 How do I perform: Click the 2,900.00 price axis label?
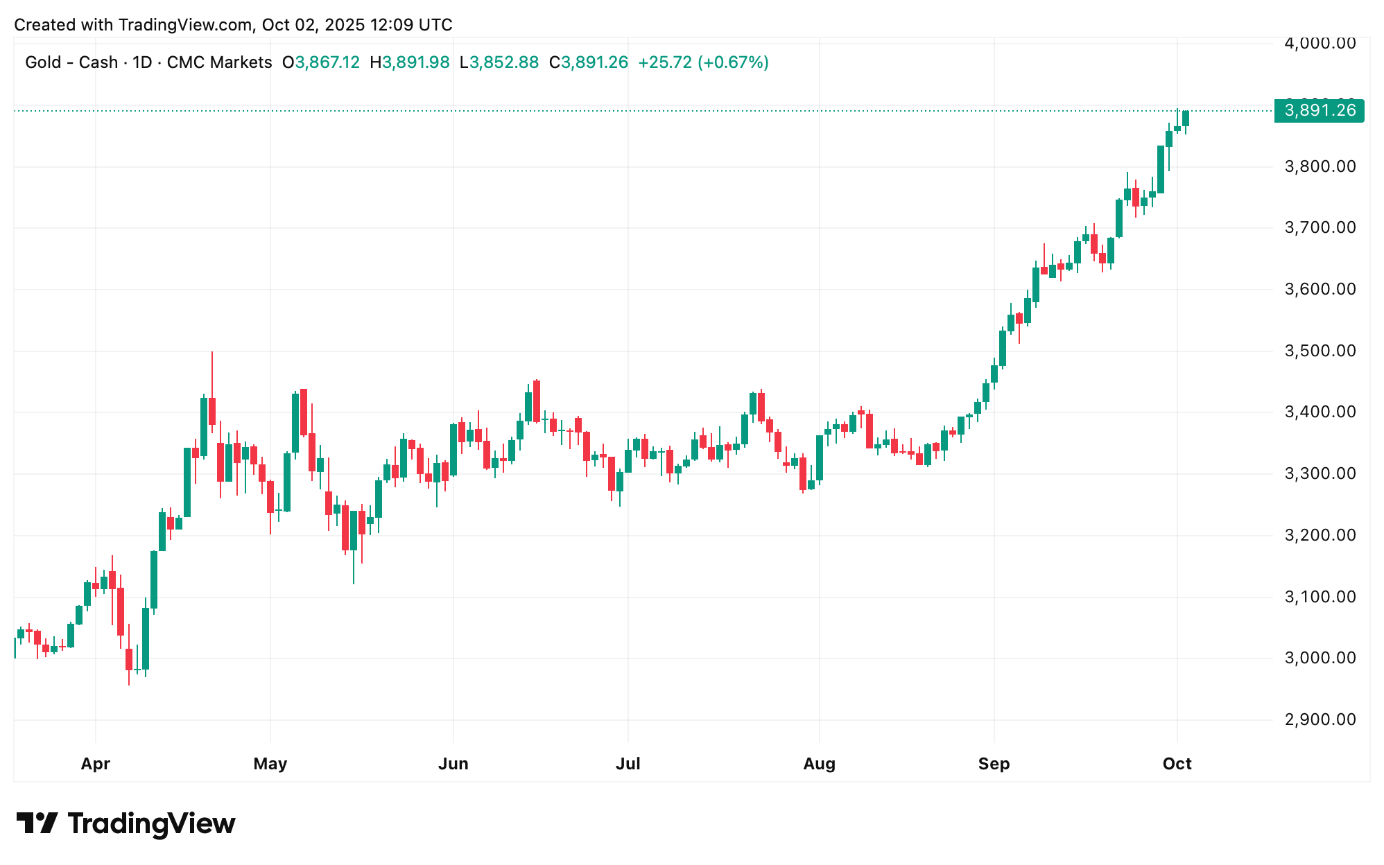[1320, 719]
